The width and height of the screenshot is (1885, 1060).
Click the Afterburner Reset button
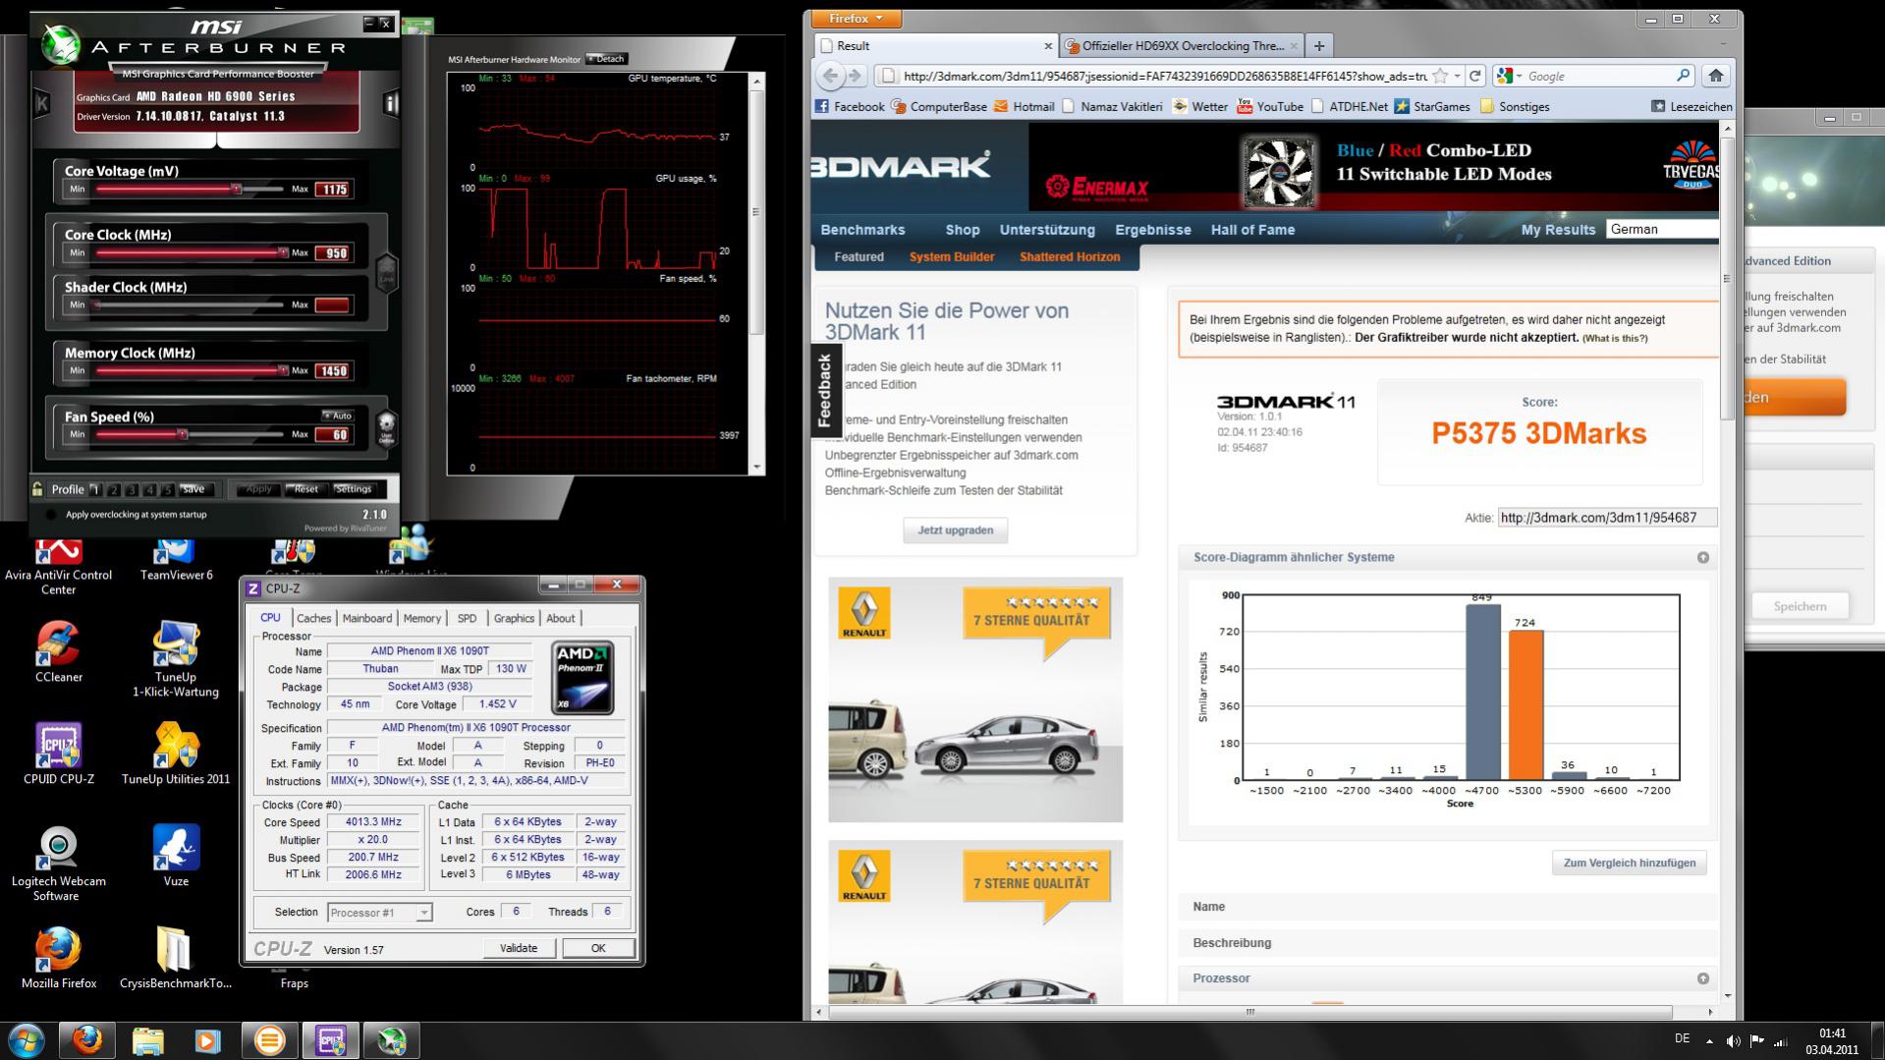pos(306,489)
